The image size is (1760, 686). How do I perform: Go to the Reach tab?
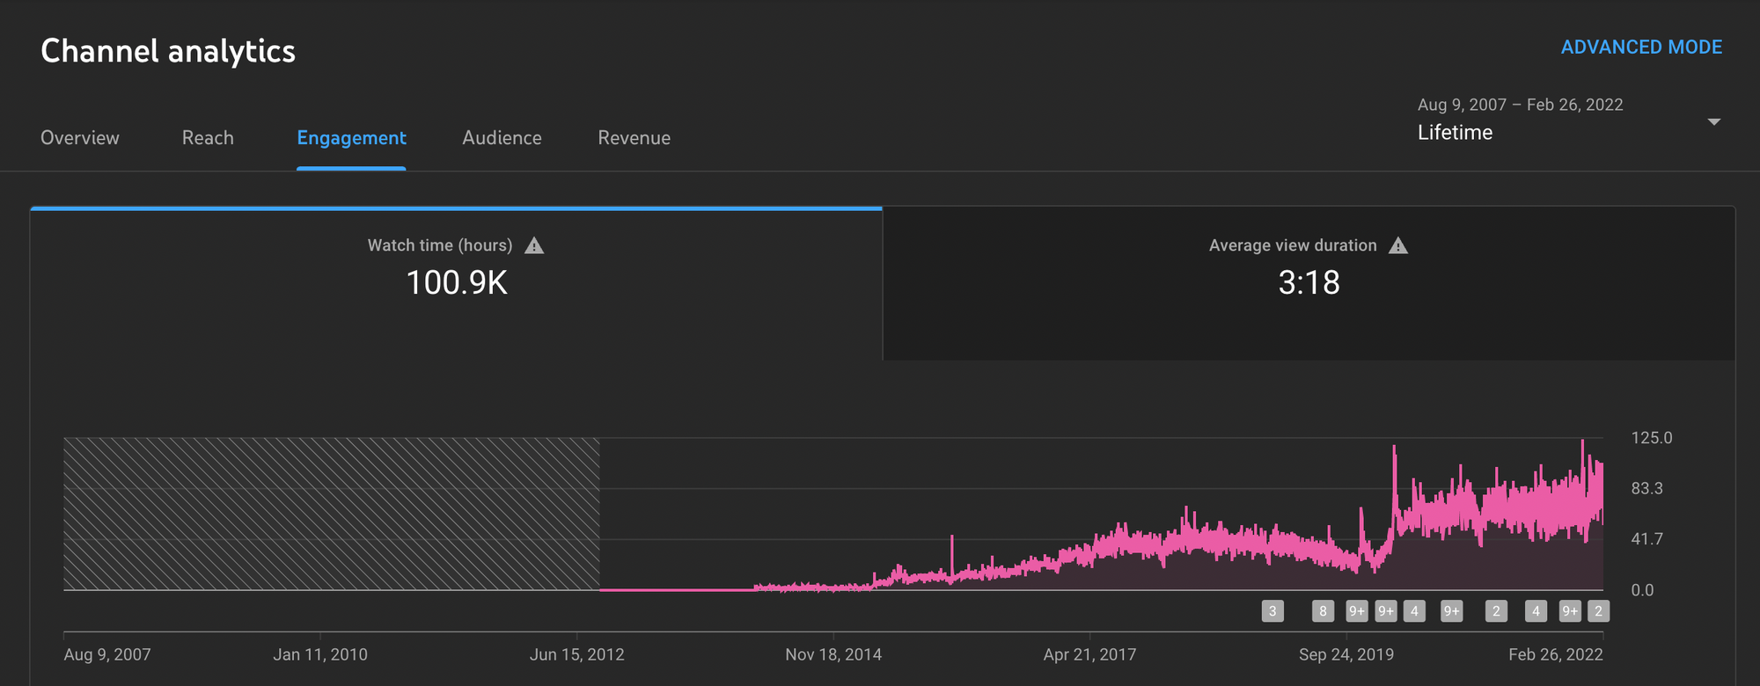208,138
